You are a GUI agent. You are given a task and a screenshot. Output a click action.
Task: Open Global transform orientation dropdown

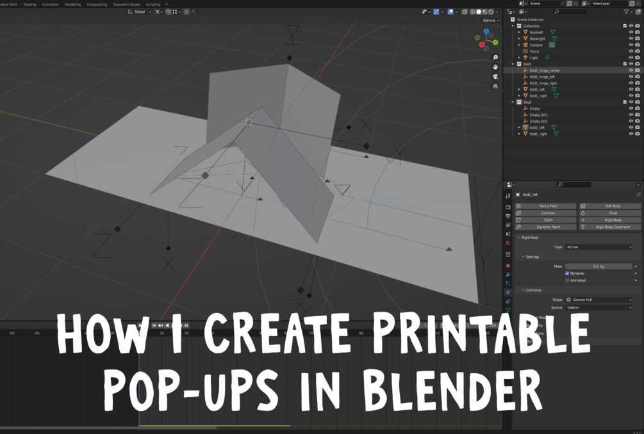click(140, 12)
